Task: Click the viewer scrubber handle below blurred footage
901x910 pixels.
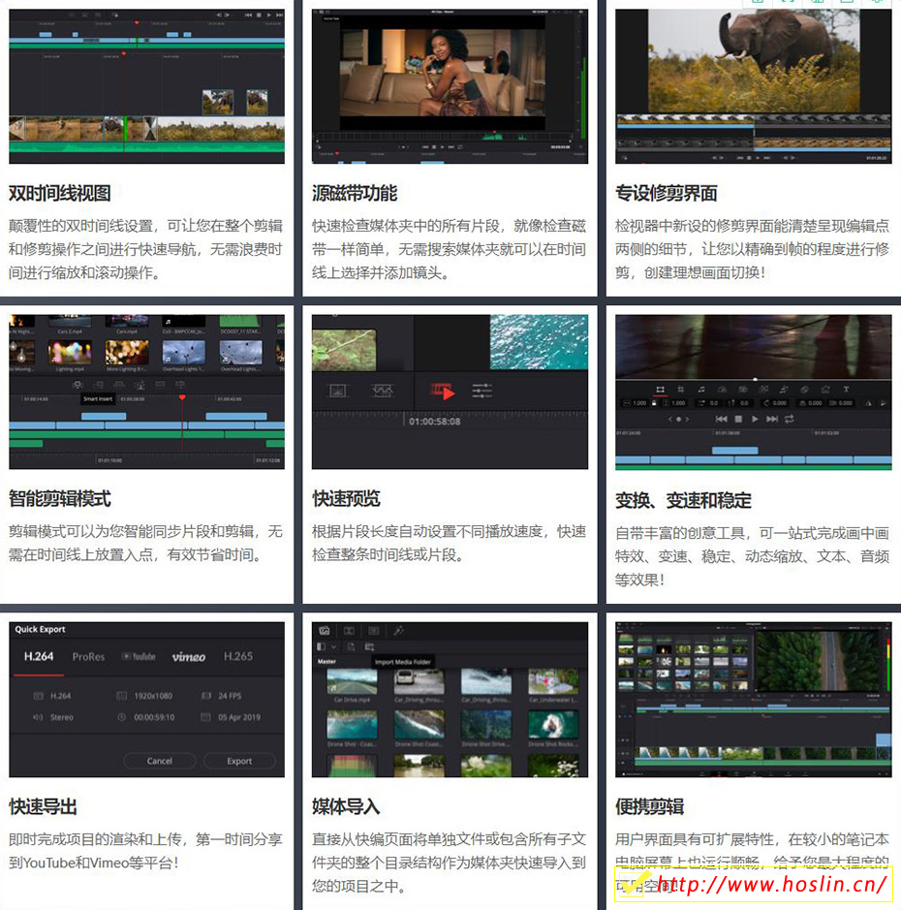Action: click(755, 379)
